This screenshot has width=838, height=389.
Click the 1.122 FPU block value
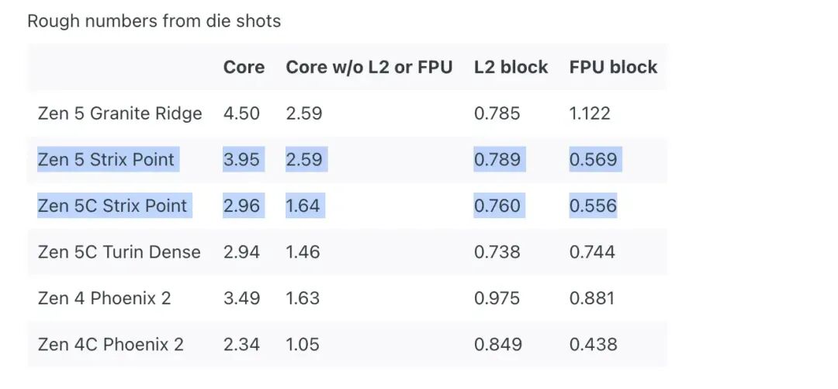point(590,113)
